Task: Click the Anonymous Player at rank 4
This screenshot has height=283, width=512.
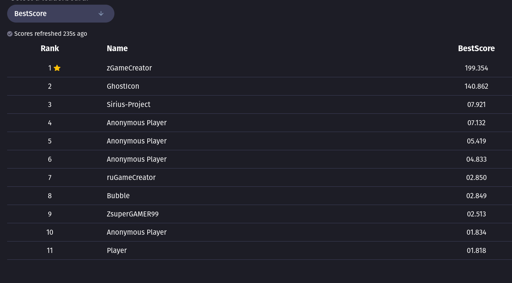Action: [137, 123]
